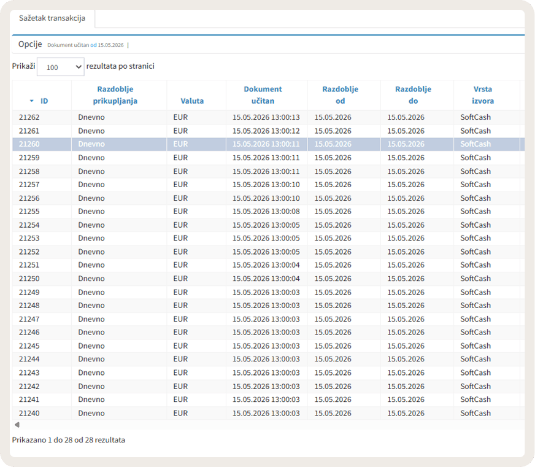Viewport: 535px width, 467px height.
Task: Open the results per page dropdown showing 100
Action: [x=60, y=67]
